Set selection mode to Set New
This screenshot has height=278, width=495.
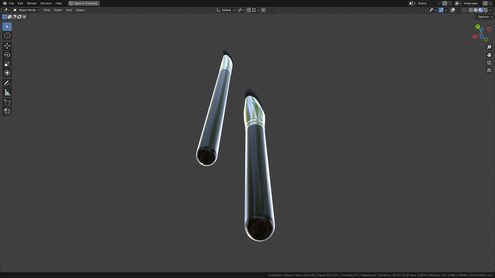pyautogui.click(x=5, y=17)
